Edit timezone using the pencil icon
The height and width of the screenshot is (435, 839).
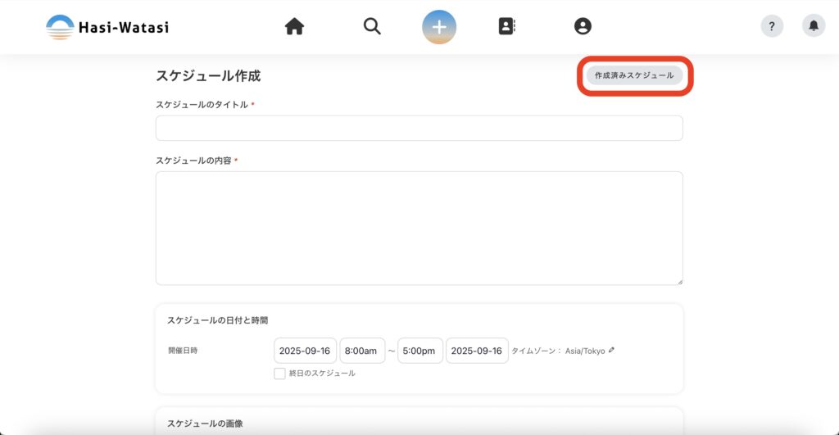point(611,350)
